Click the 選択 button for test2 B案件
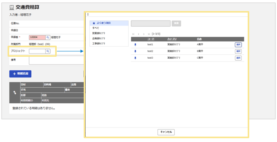The height and width of the screenshot is (142, 277). click(x=238, y=51)
